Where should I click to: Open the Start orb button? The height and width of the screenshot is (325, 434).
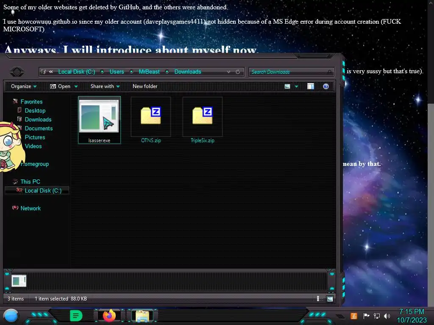click(11, 316)
